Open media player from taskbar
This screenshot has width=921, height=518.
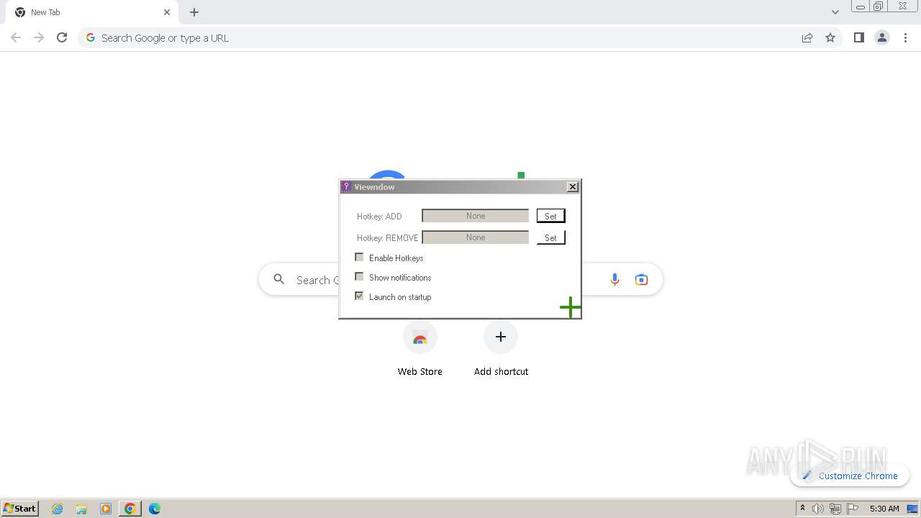(x=106, y=509)
